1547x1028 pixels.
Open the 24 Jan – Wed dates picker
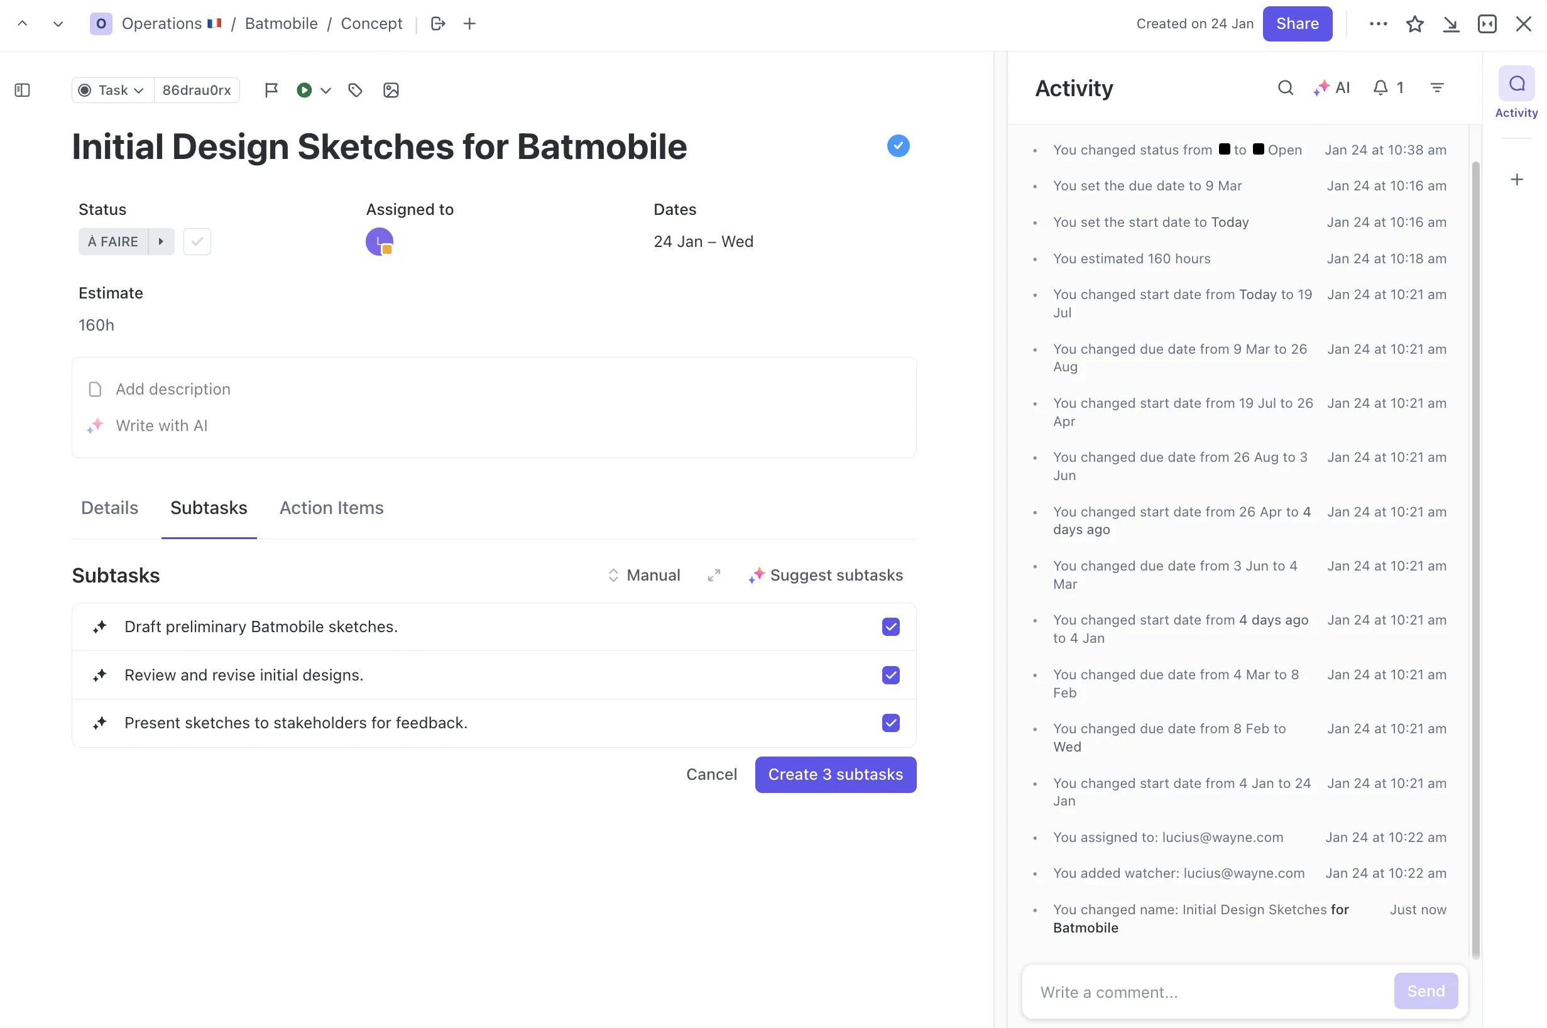point(703,241)
